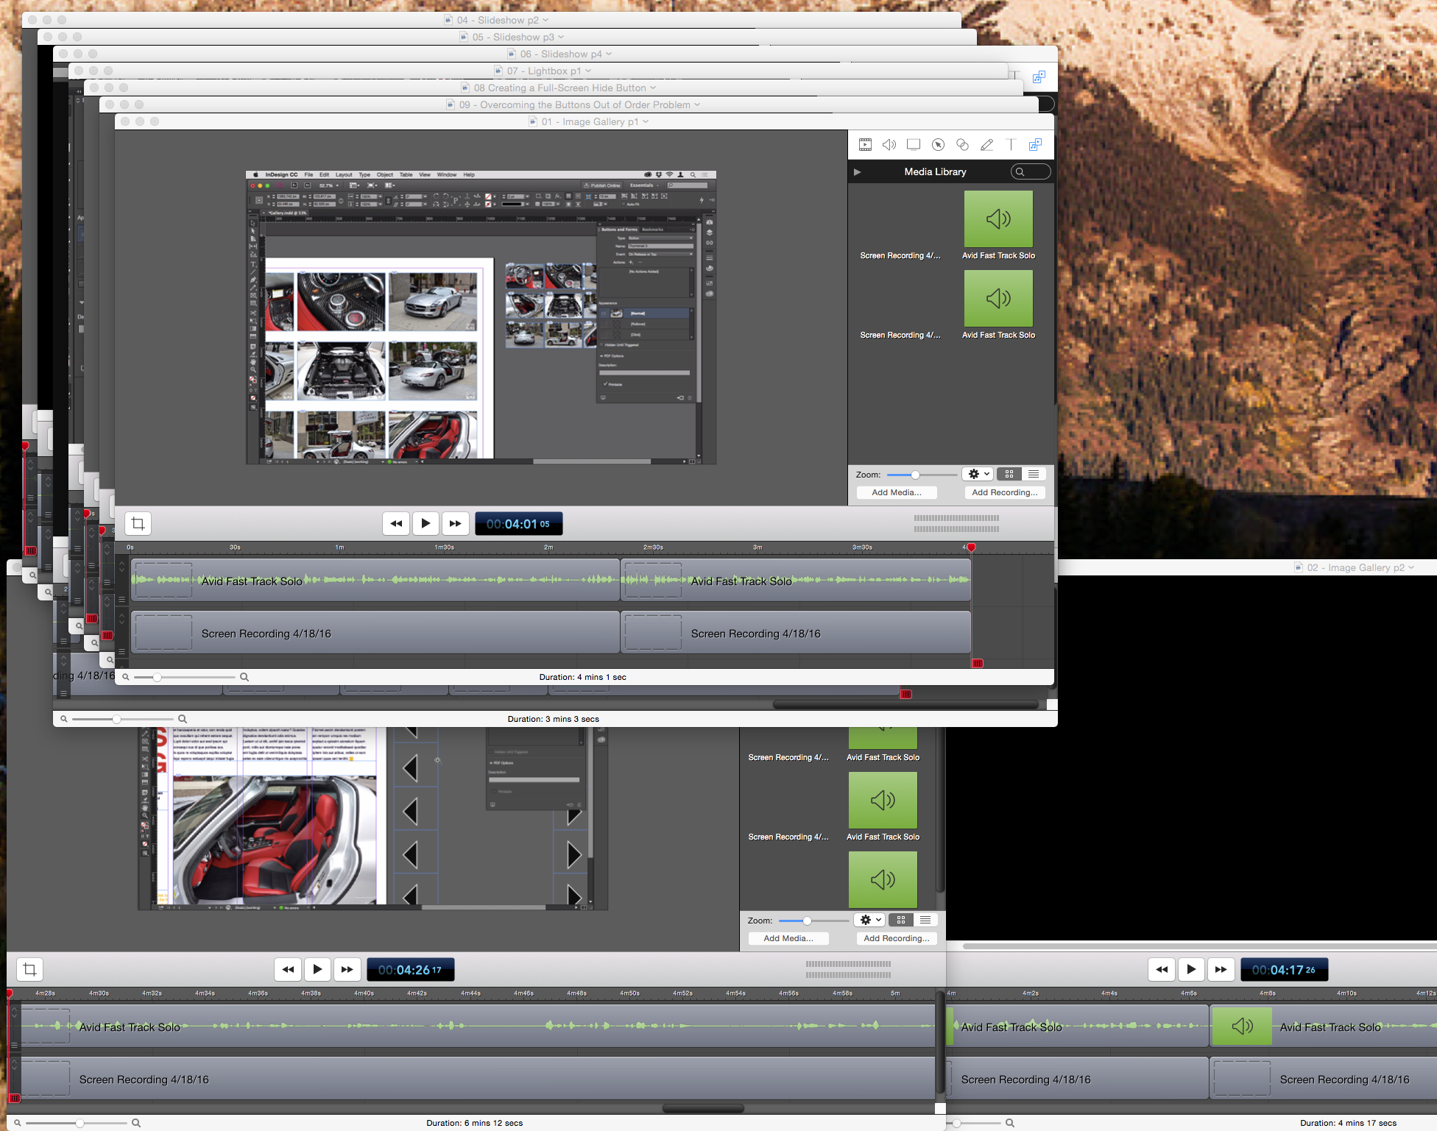Screen dimensions: 1437x1131
Task: Open title chevron of 09 - Overcoming Buttons window
Action: pyautogui.click(x=697, y=104)
